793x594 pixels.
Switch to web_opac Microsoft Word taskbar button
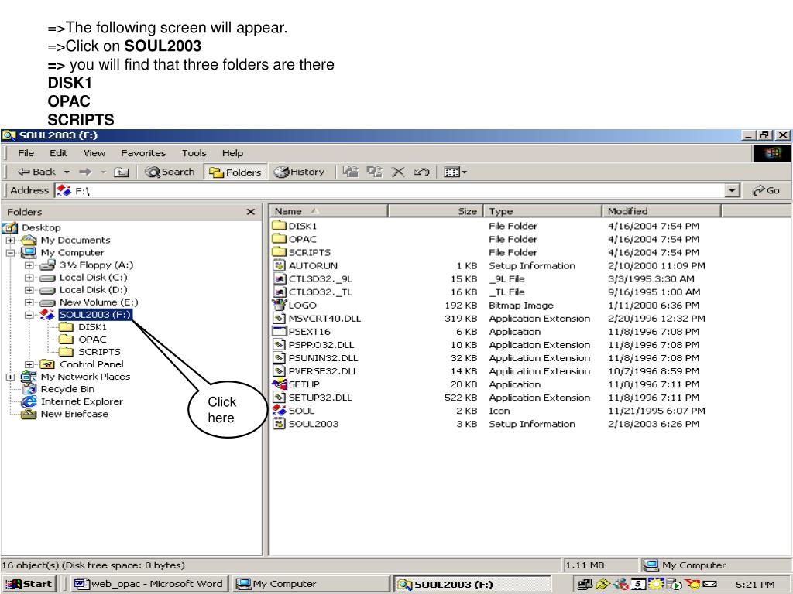(148, 584)
